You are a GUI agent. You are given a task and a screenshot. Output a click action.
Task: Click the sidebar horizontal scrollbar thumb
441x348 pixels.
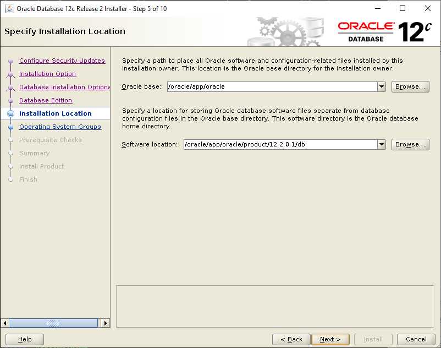point(53,323)
